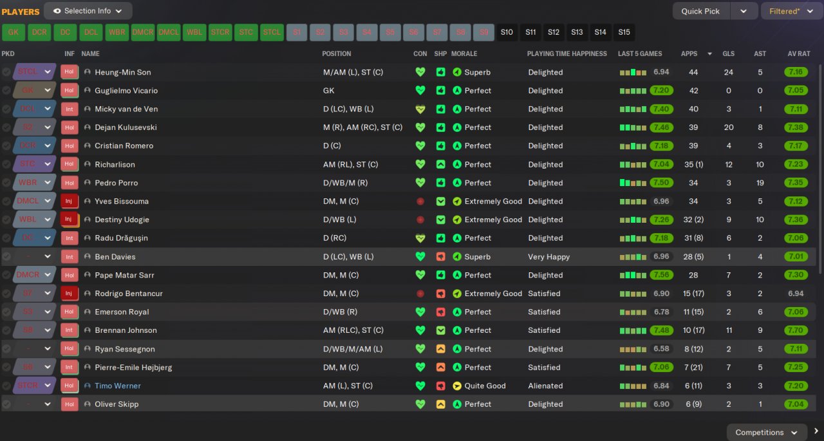Image resolution: width=824 pixels, height=441 pixels.
Task: Sort by PLAYING TIME HAPPINESS header
Action: (x=567, y=53)
